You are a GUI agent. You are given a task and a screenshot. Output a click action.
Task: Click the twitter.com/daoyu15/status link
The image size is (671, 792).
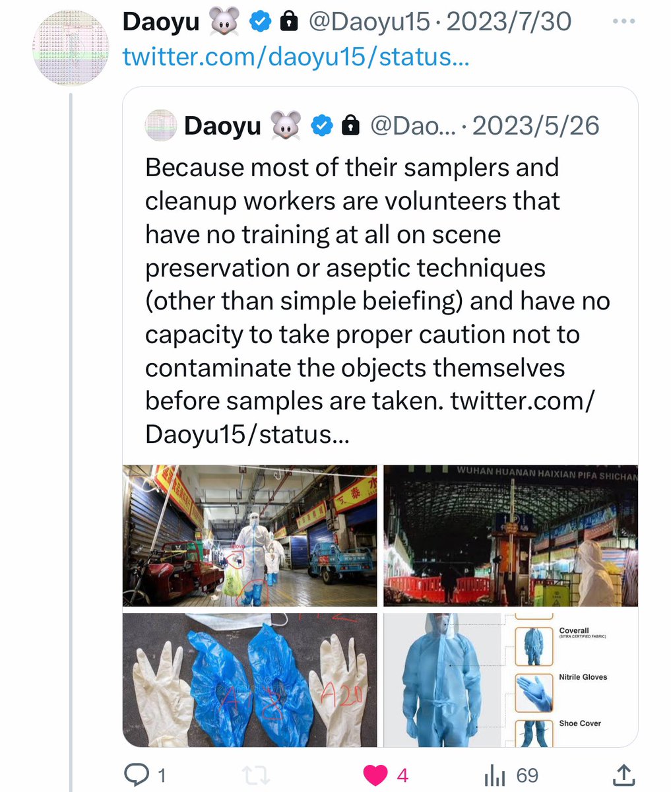coord(296,57)
